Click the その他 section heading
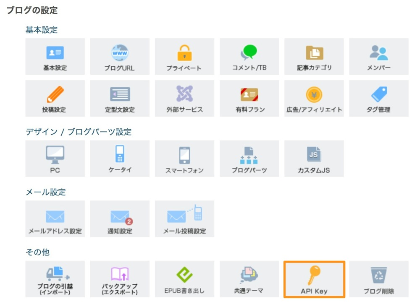 click(x=37, y=252)
